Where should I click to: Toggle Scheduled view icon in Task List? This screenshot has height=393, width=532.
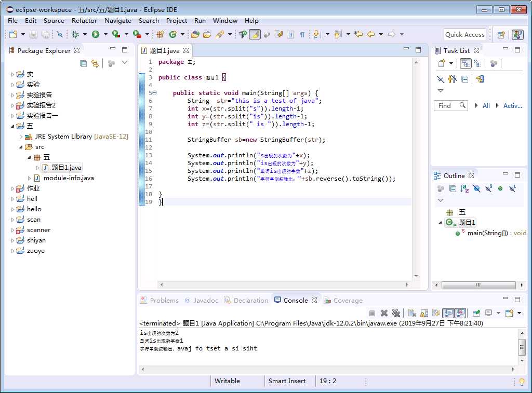pyautogui.click(x=478, y=63)
